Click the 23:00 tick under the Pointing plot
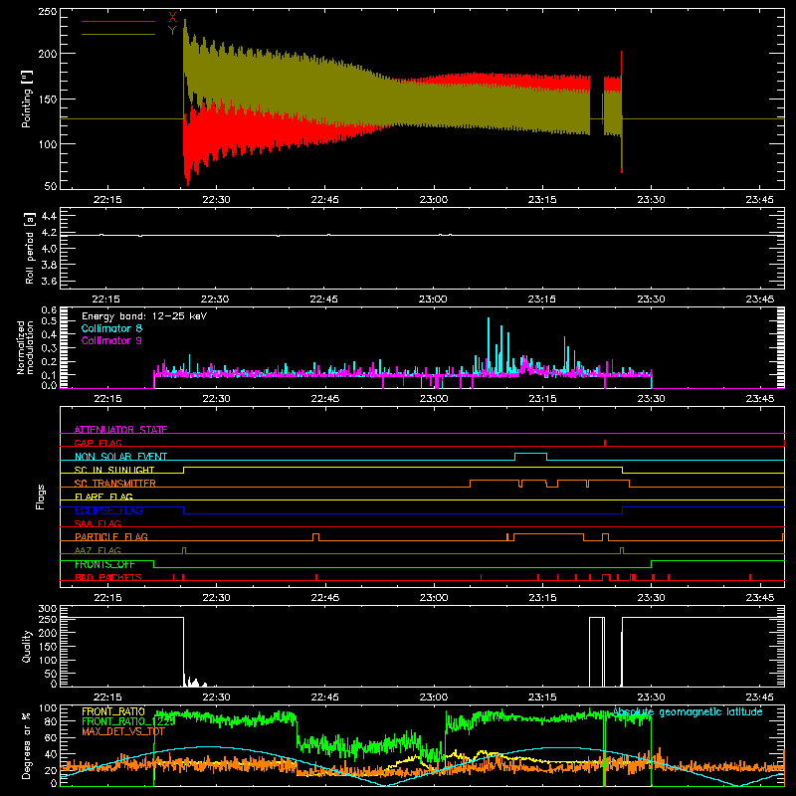This screenshot has width=796, height=796. [434, 200]
